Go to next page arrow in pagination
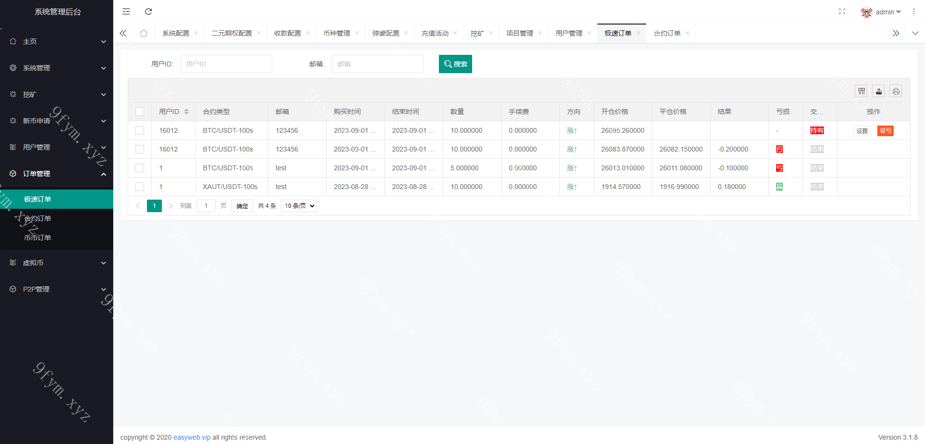This screenshot has width=925, height=444. tap(171, 206)
